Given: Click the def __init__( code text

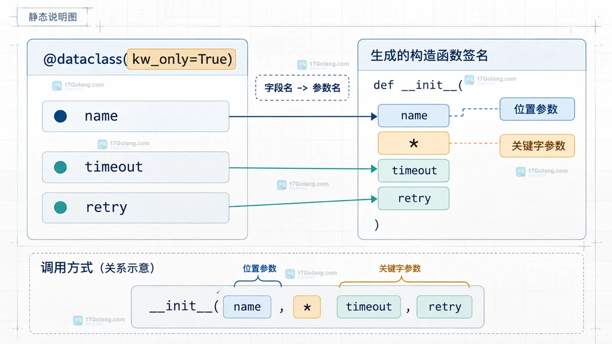Looking at the screenshot, I should click(418, 85).
